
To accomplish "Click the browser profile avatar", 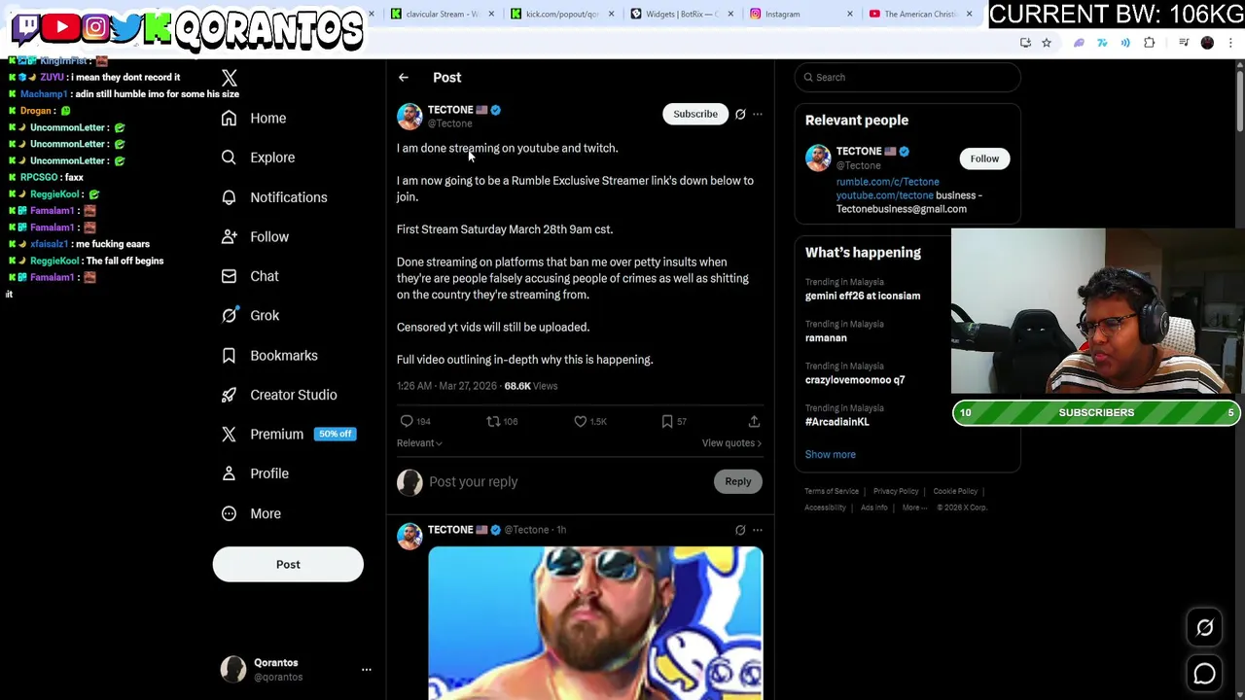I will point(1207,43).
